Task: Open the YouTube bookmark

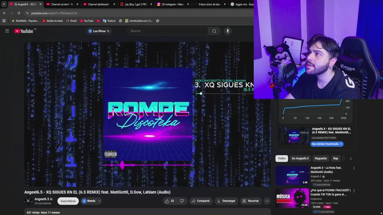Action: (86, 21)
